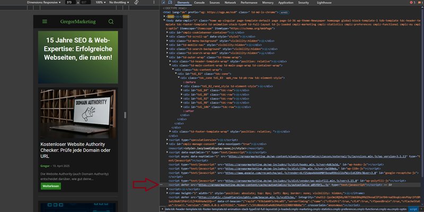Open the Security tab
This screenshot has width=424, height=212.
click(x=303, y=3)
